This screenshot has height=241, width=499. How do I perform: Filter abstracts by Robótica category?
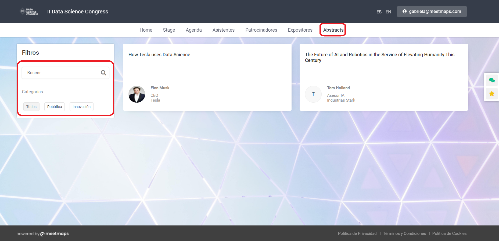pos(55,107)
